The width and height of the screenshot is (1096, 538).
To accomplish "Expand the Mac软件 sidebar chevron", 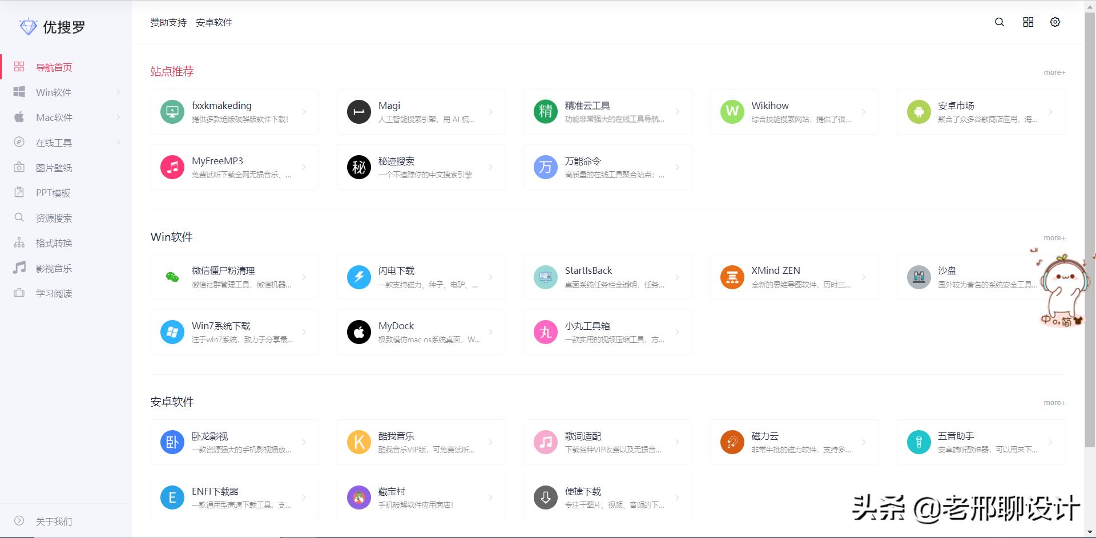I will click(118, 118).
